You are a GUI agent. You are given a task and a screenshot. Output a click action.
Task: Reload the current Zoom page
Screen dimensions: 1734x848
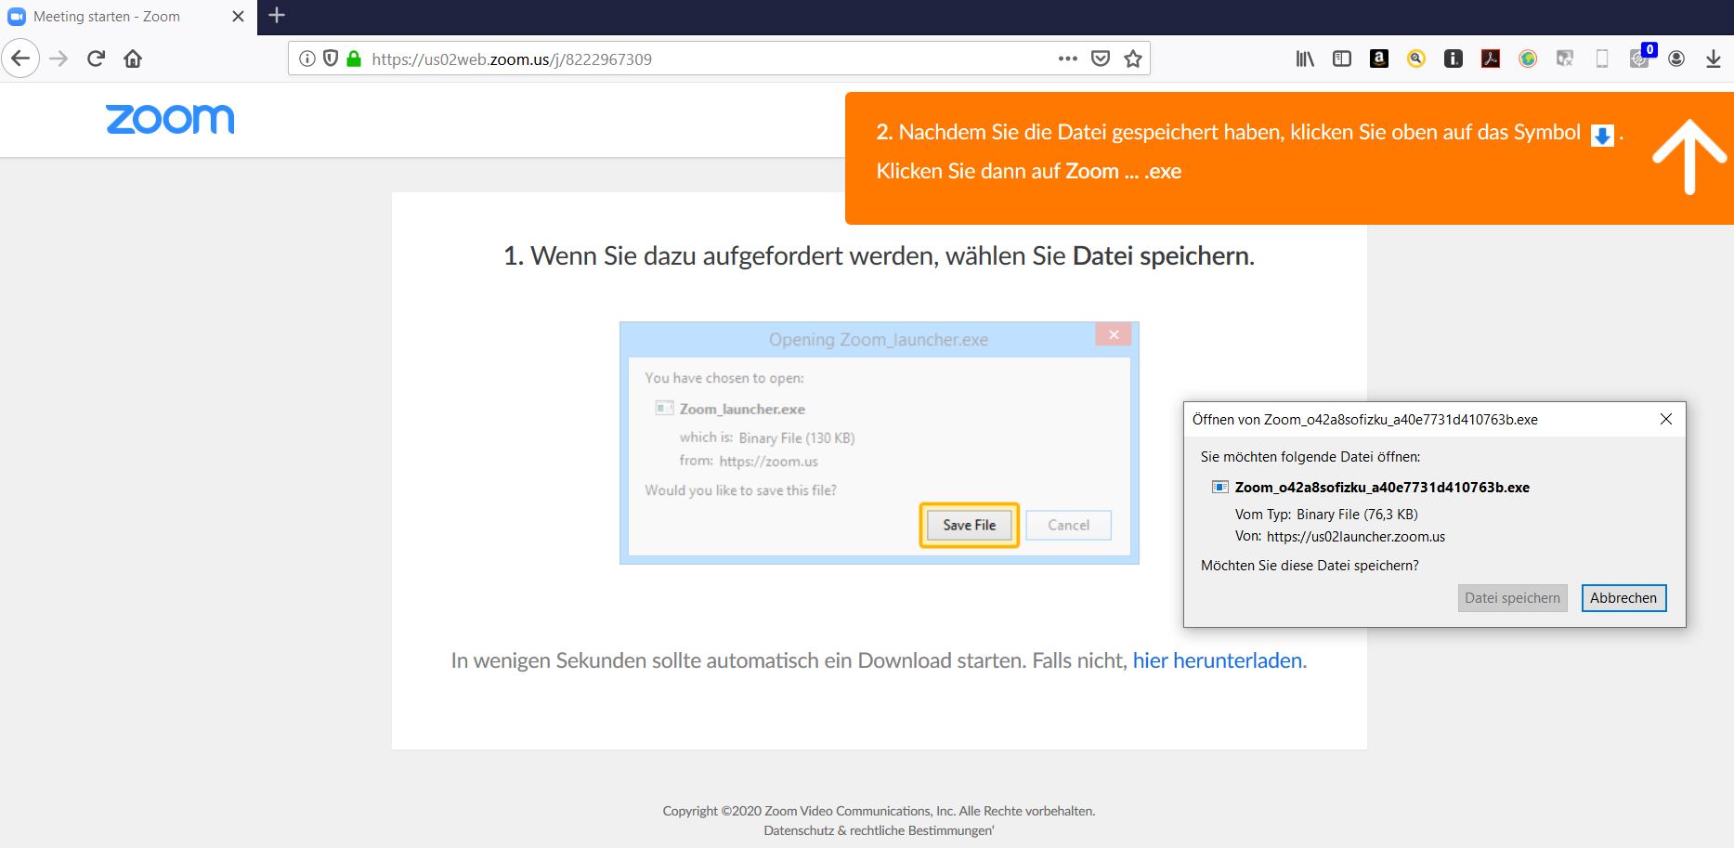pos(96,59)
